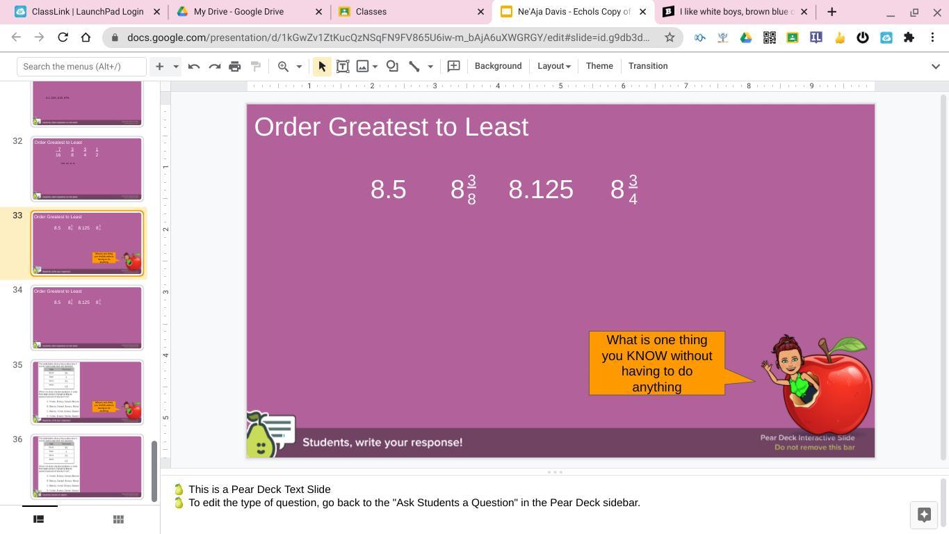Select slide 34 thumbnail
The height and width of the screenshot is (534, 949).
click(87, 318)
